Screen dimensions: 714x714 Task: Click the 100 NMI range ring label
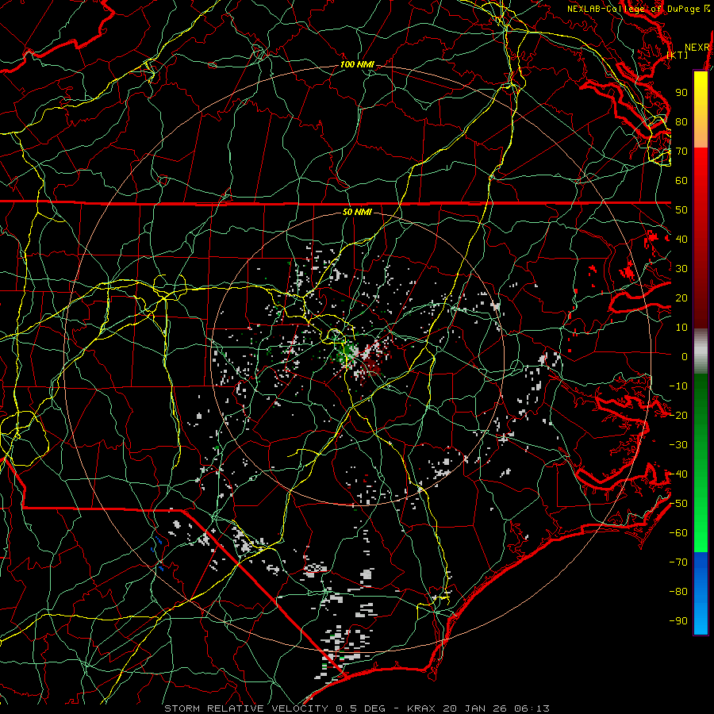pyautogui.click(x=357, y=64)
